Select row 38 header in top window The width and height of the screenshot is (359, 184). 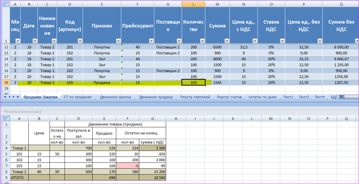click(6, 83)
